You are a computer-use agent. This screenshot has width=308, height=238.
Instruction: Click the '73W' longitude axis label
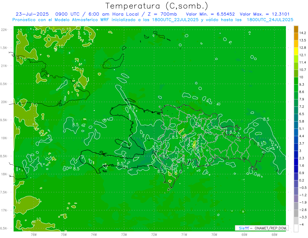coord(124,235)
